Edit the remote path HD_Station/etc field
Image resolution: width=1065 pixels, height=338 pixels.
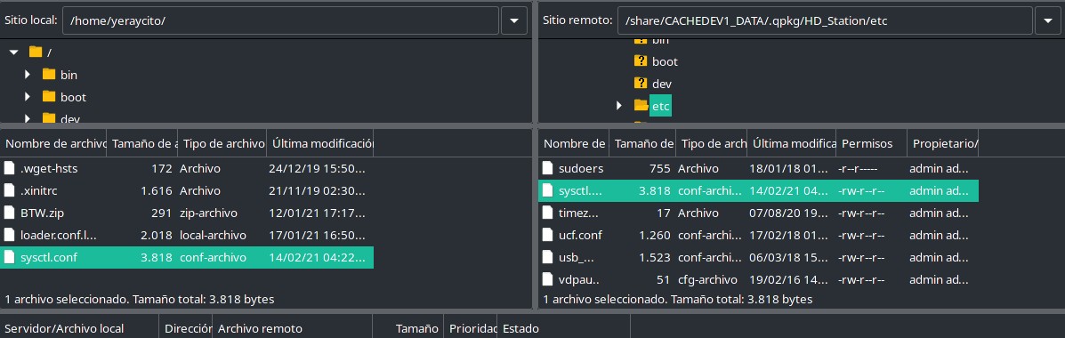(825, 20)
